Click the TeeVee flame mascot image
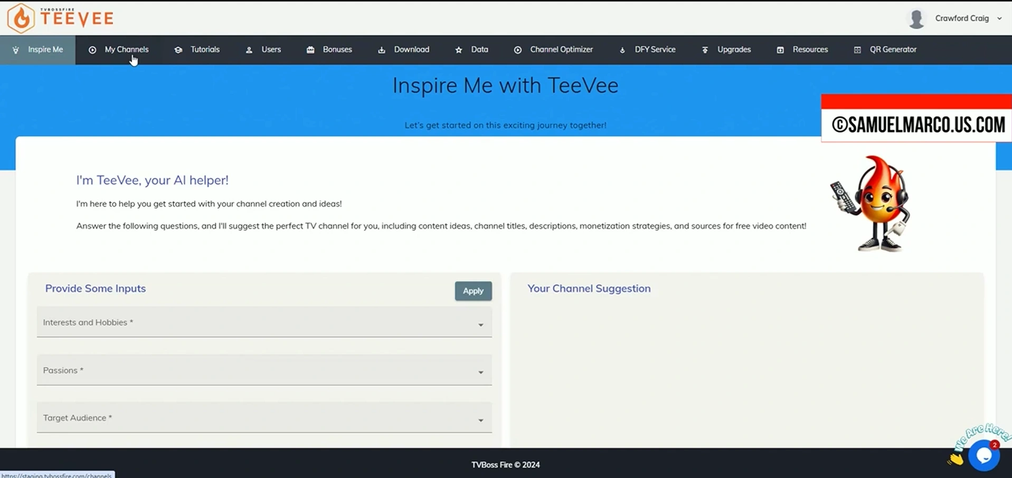 click(872, 204)
